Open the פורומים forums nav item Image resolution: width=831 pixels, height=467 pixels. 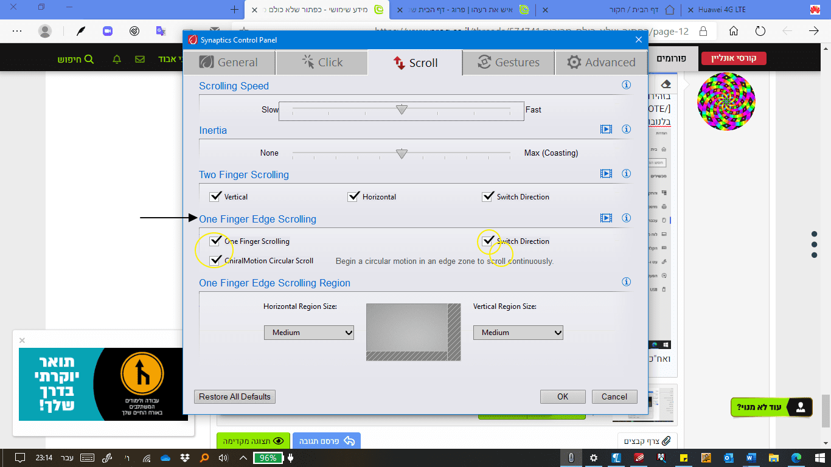[672, 59]
